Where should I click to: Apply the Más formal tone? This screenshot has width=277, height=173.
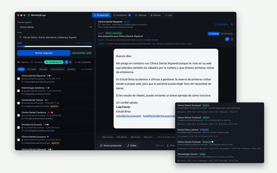coord(135,137)
